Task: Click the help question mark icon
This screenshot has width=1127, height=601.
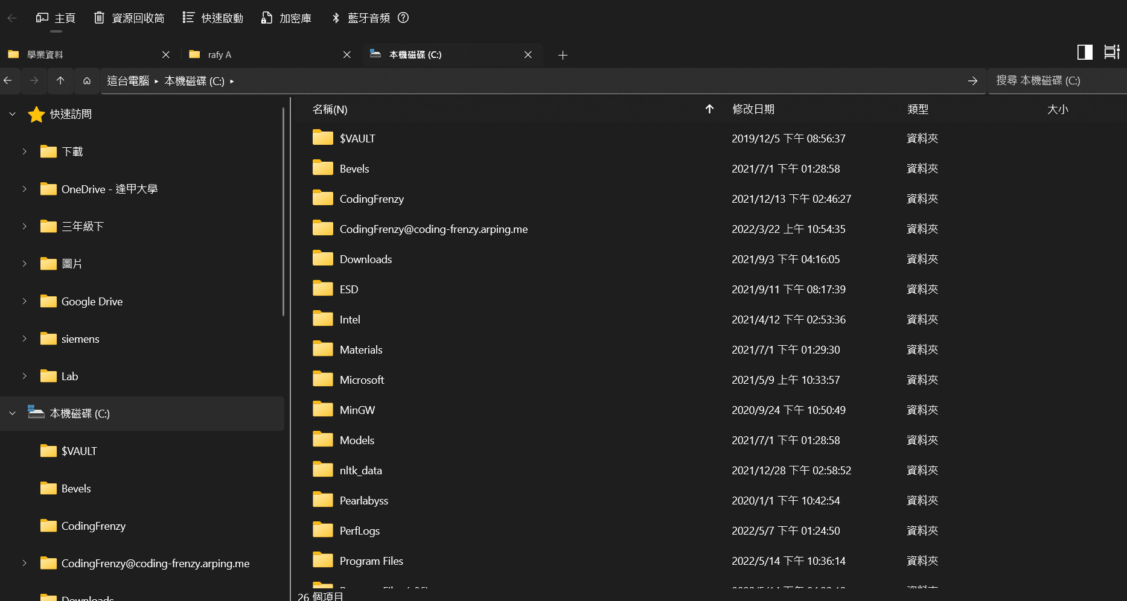Action: point(403,18)
